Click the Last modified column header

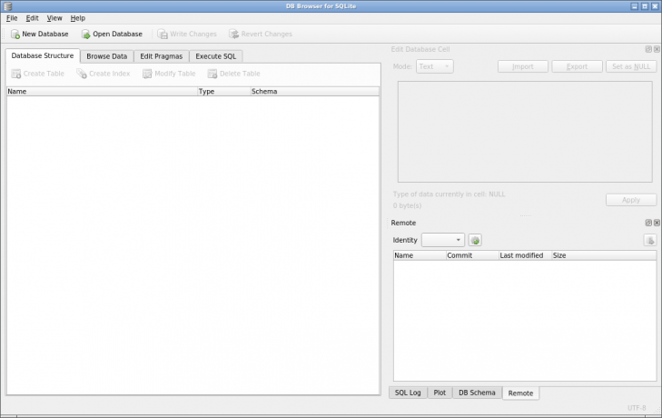525,255
